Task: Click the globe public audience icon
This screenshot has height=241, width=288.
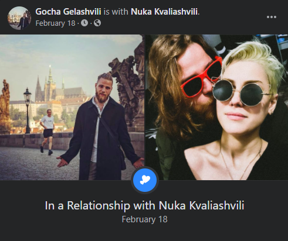Action: tap(97, 23)
